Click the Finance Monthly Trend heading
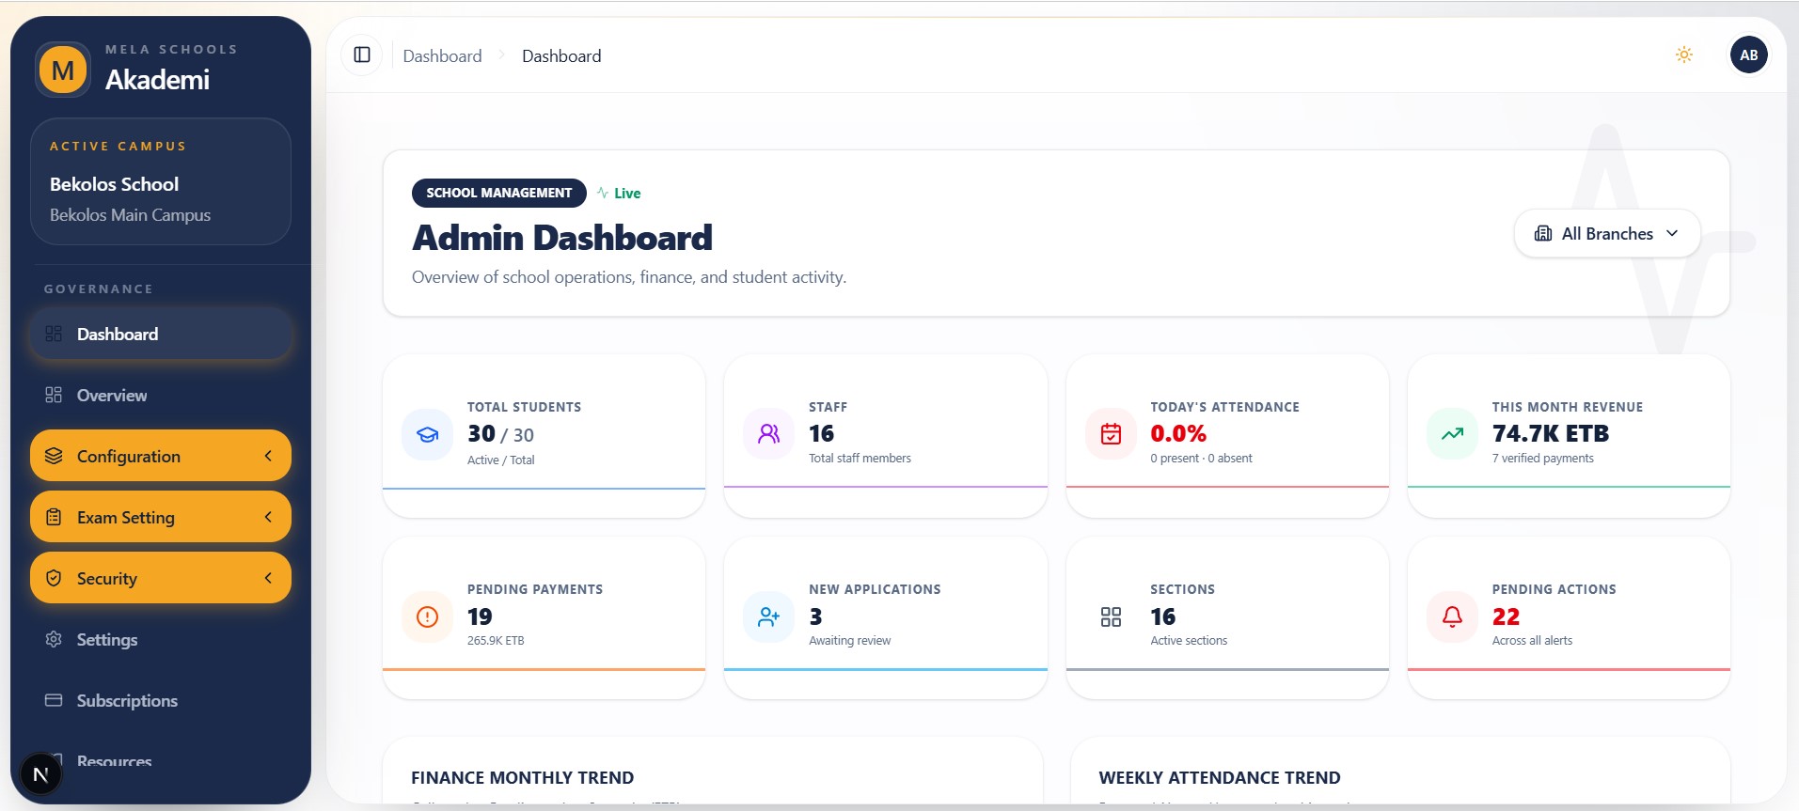Screen dimensions: 1799x811 click(x=522, y=778)
